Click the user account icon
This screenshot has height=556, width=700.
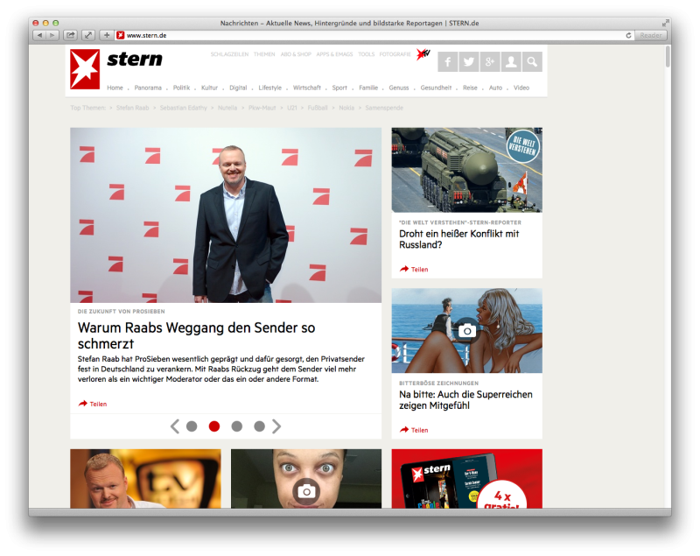coord(511,61)
